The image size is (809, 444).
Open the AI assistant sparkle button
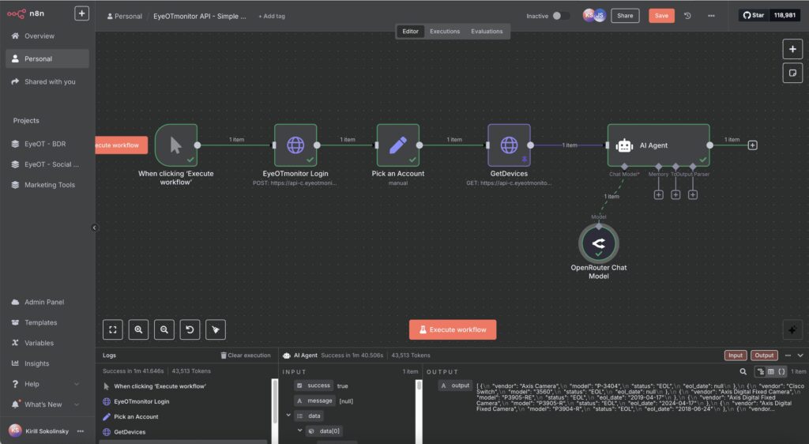(x=792, y=329)
